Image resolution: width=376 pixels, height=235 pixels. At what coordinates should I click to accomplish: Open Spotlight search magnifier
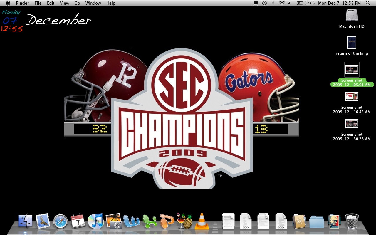368,3
